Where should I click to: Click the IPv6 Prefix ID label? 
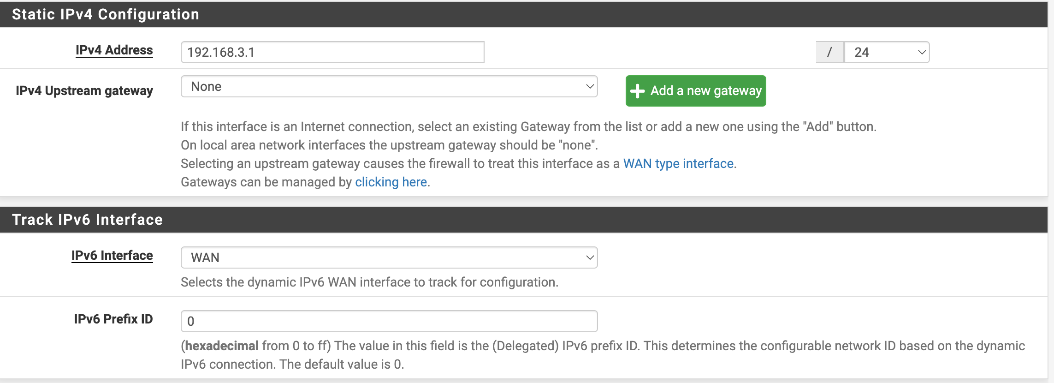(x=113, y=319)
